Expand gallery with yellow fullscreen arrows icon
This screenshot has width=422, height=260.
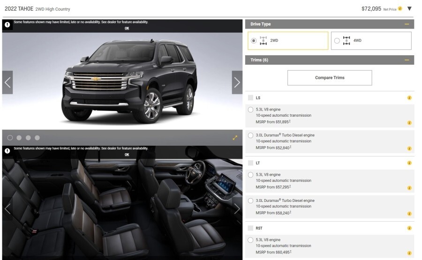click(235, 138)
